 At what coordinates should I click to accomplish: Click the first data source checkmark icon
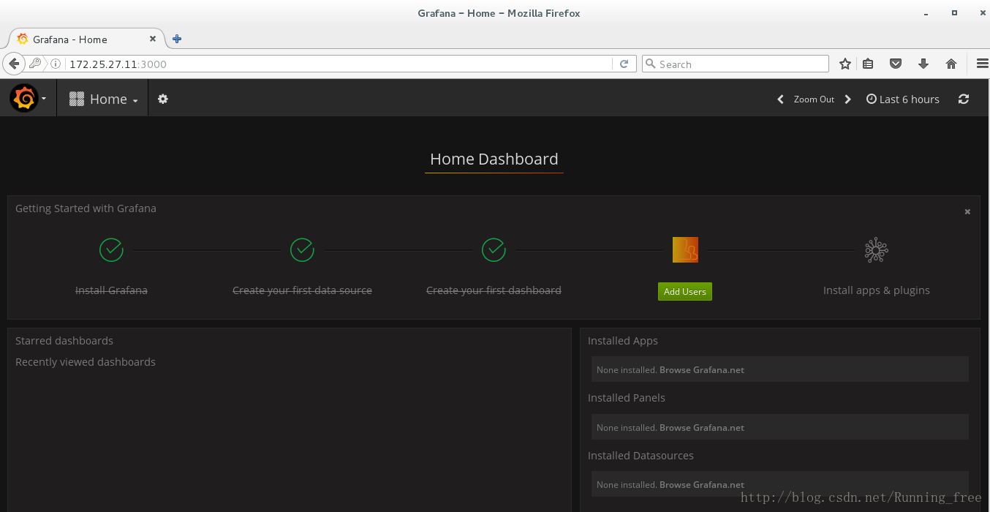pos(302,249)
